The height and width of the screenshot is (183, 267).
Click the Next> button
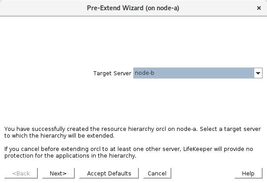(x=58, y=173)
